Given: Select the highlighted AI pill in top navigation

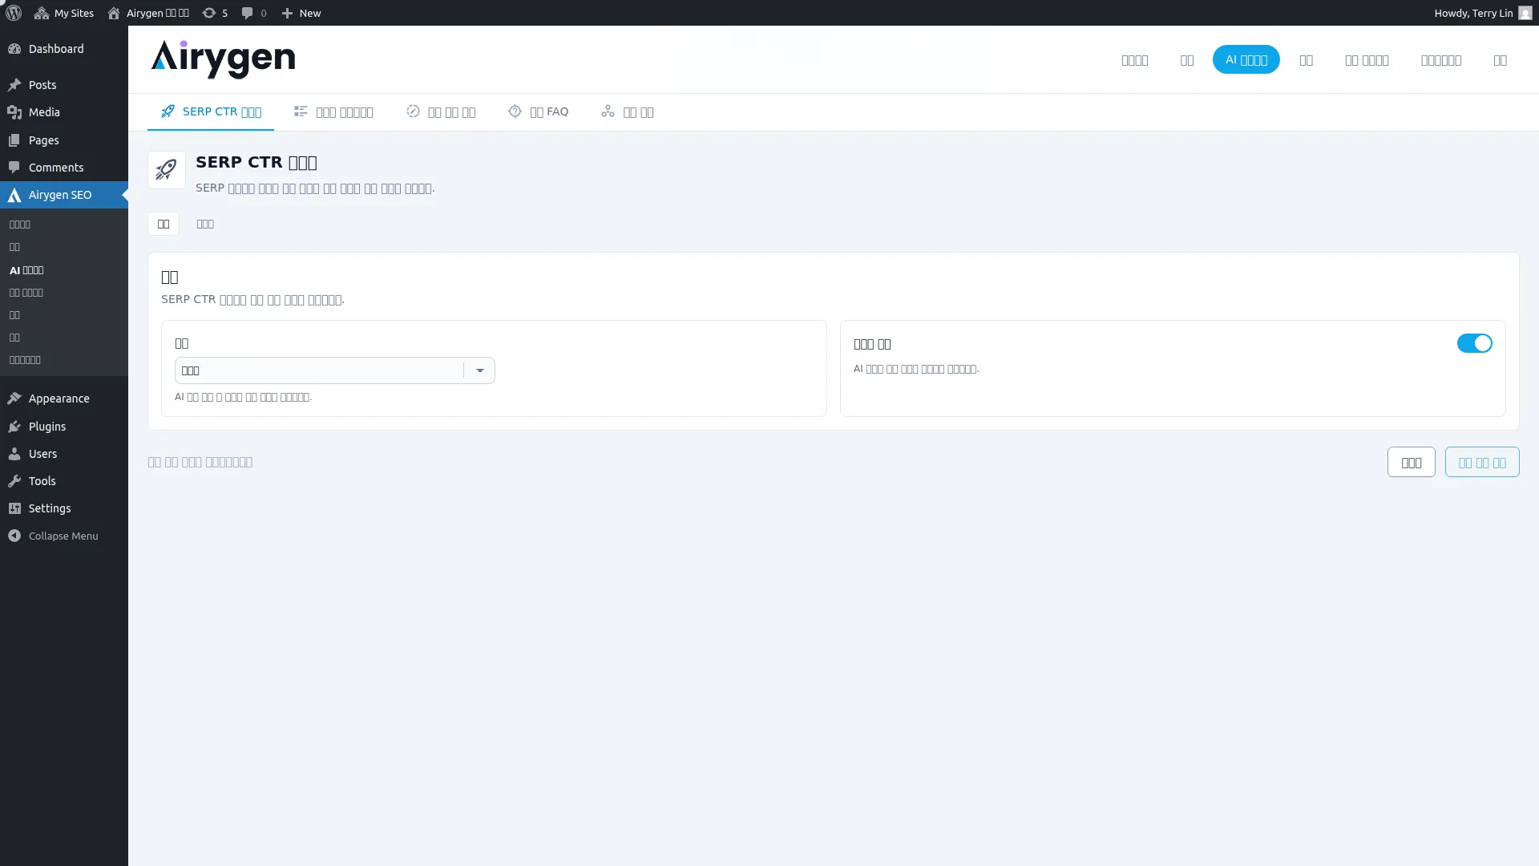Looking at the screenshot, I should [1246, 59].
